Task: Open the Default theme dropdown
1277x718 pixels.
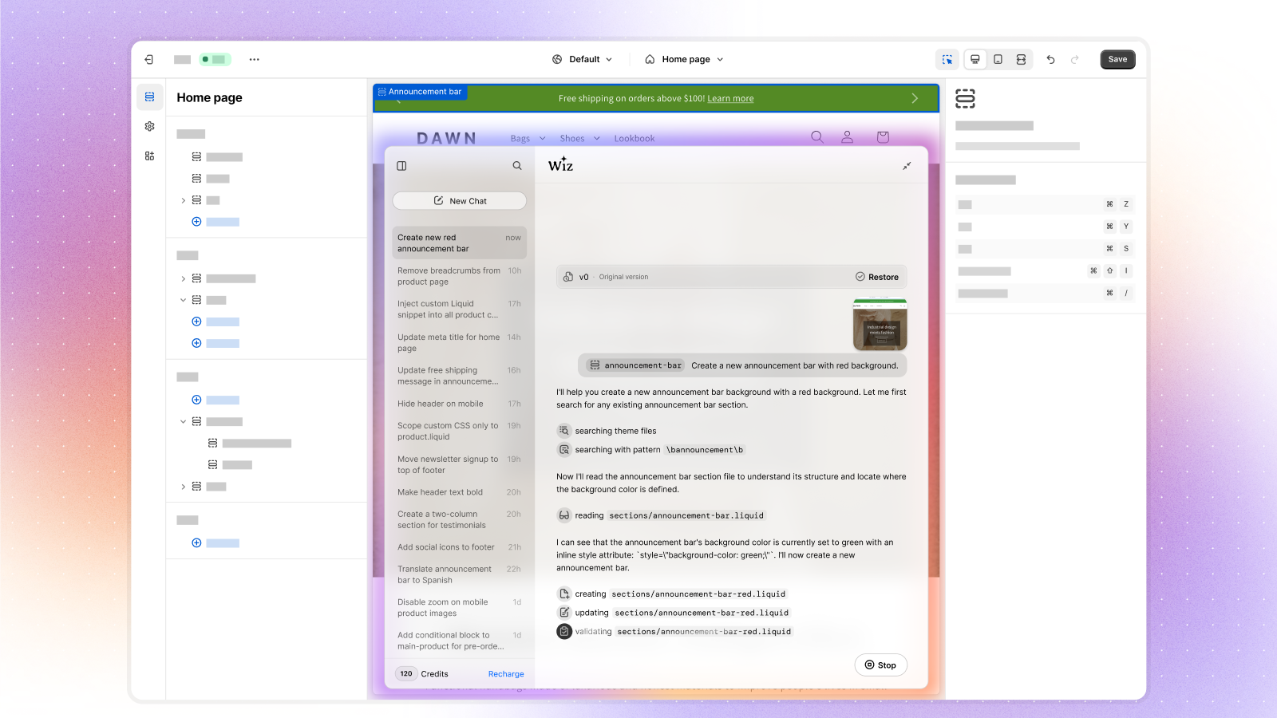Action: click(583, 59)
